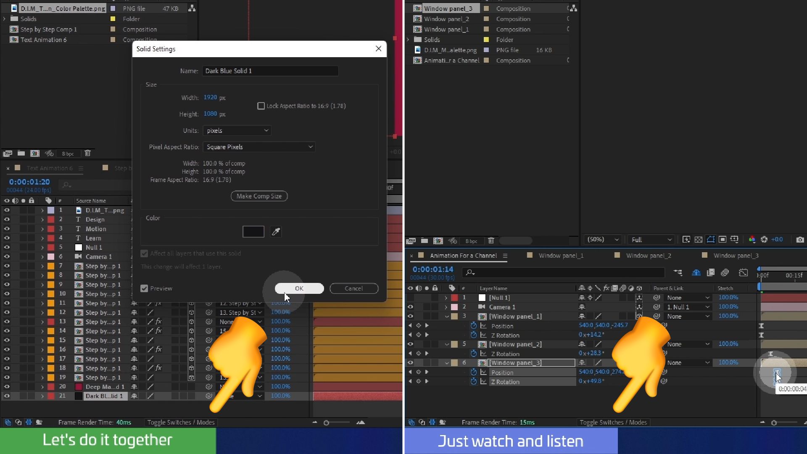This screenshot has height=454, width=807.
Task: Click the Position stopwatch under Window panel_1
Action: [x=474, y=326]
